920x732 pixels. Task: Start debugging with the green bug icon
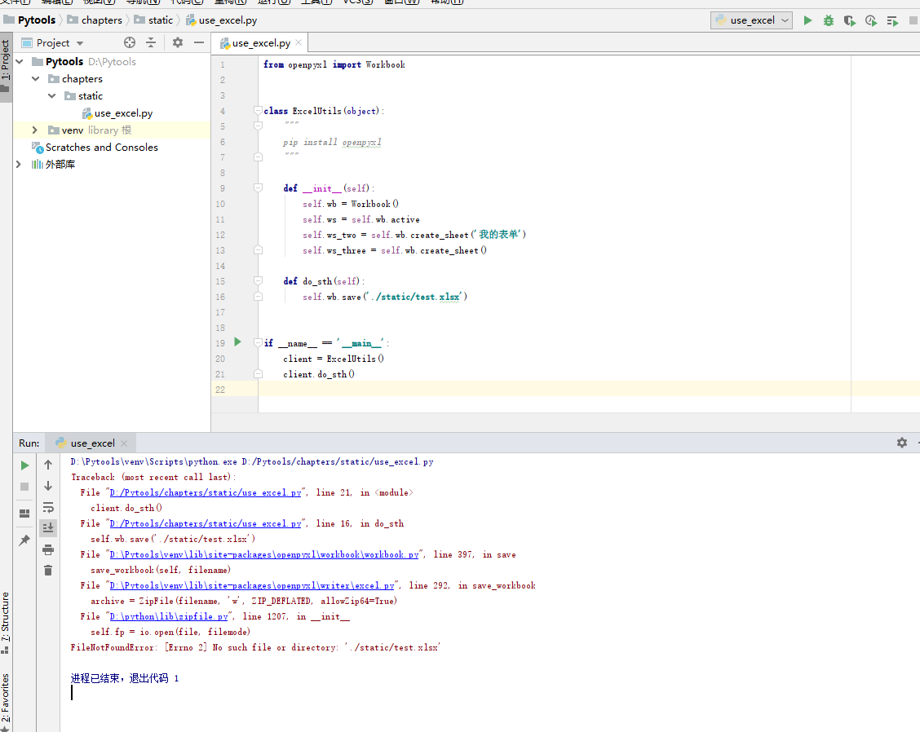pyautogui.click(x=829, y=20)
